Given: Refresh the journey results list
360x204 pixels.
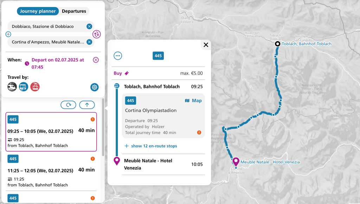Looking at the screenshot, I should pyautogui.click(x=68, y=104).
